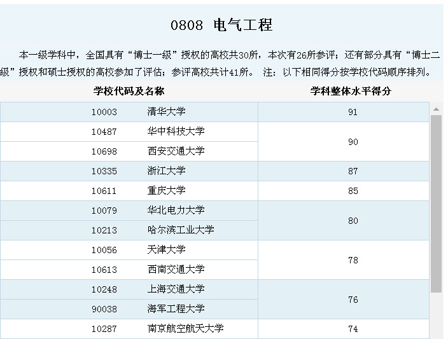Select the 清华大学 row name
The width and height of the screenshot is (448, 339).
coord(166,111)
